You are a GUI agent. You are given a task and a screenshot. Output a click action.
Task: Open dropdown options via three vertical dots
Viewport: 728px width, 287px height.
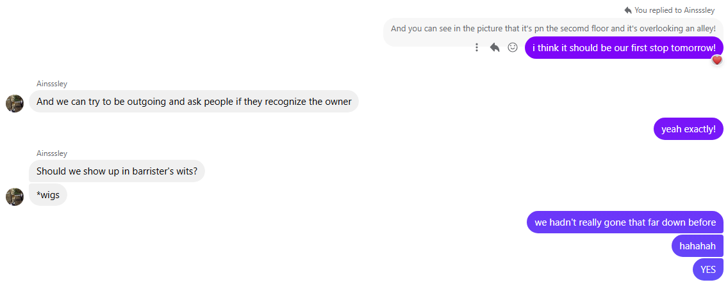point(477,47)
